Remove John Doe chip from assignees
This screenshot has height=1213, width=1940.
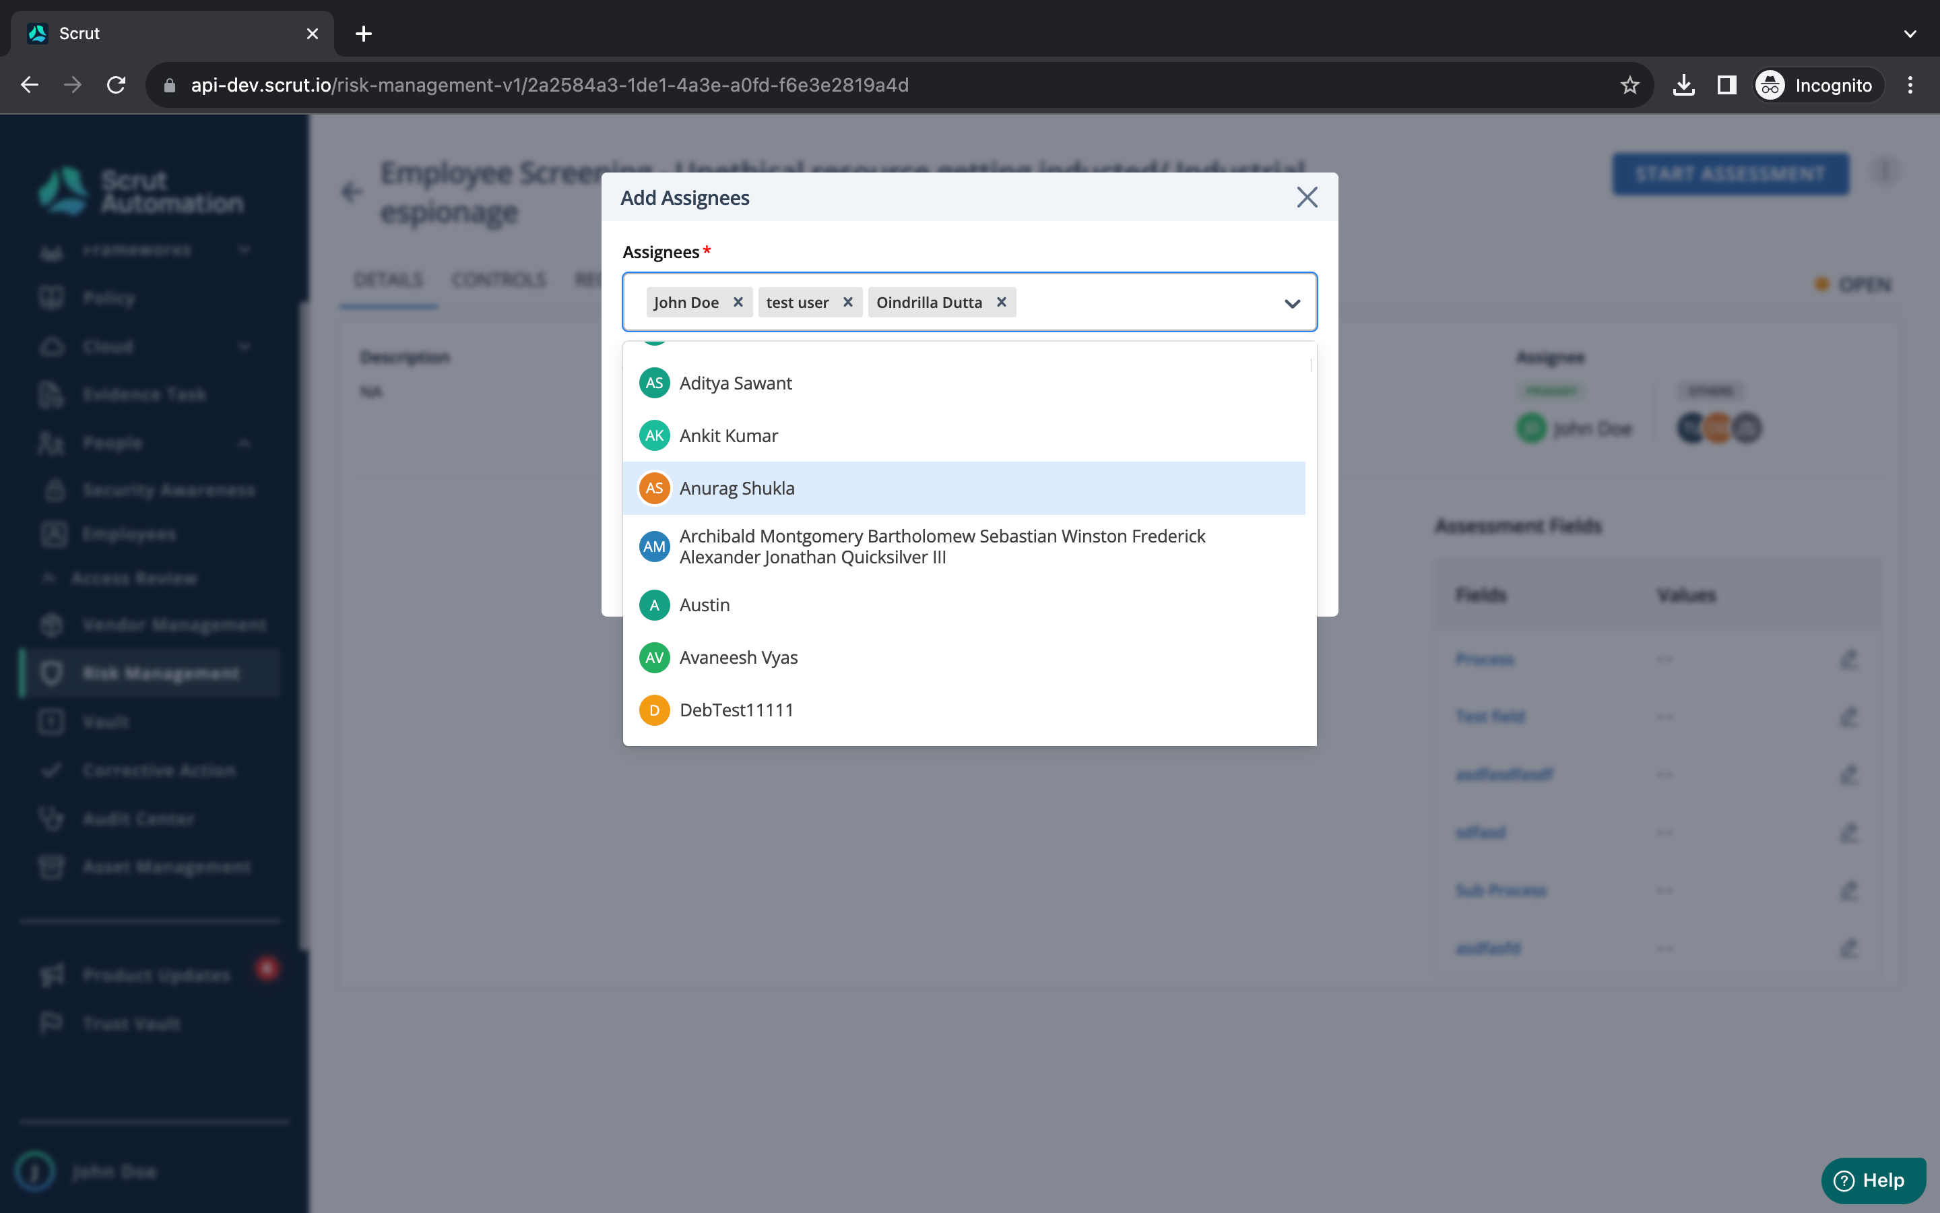[738, 303]
